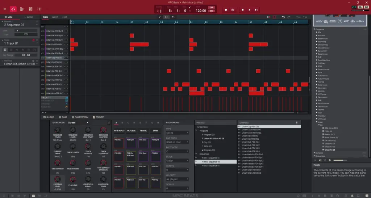Click the browser preview volume slider
Viewport: 371px width, 198px height.
pyautogui.click(x=340, y=160)
